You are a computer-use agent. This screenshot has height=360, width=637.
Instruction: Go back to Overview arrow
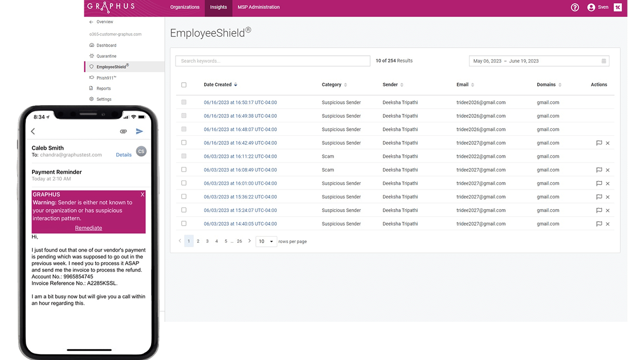[91, 22]
